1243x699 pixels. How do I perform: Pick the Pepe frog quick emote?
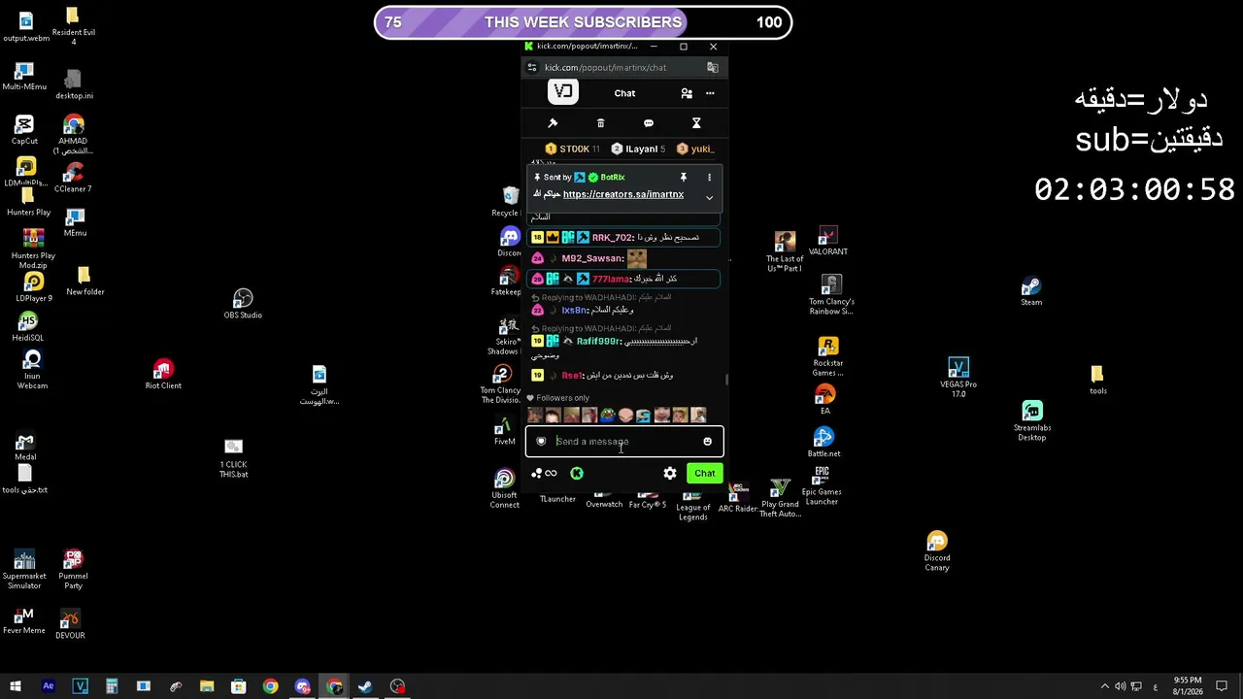pos(607,416)
